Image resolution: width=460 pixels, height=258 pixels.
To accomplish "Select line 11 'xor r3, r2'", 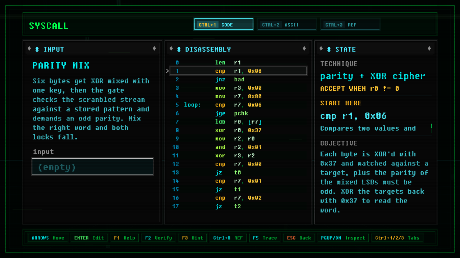I will 238,156.
